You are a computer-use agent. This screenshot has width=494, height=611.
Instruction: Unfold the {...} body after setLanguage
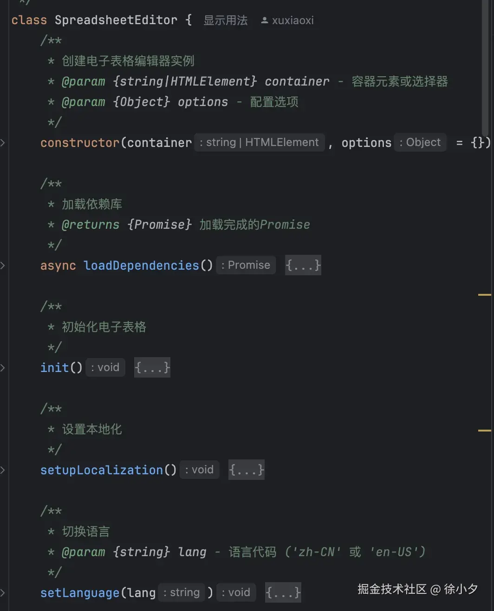283,593
